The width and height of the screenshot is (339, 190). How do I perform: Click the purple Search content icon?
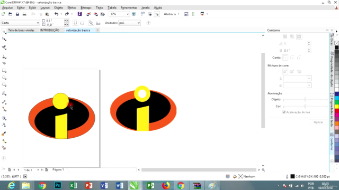(79, 14)
